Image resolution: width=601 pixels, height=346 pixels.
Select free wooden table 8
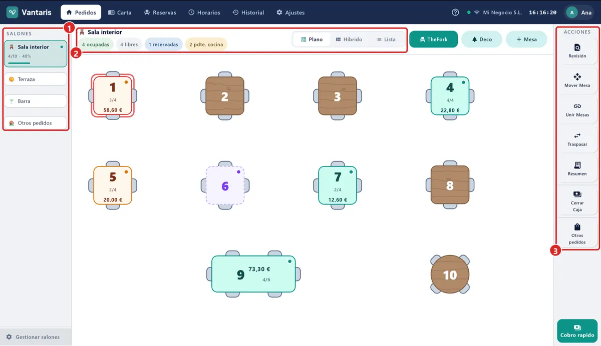[x=450, y=185]
